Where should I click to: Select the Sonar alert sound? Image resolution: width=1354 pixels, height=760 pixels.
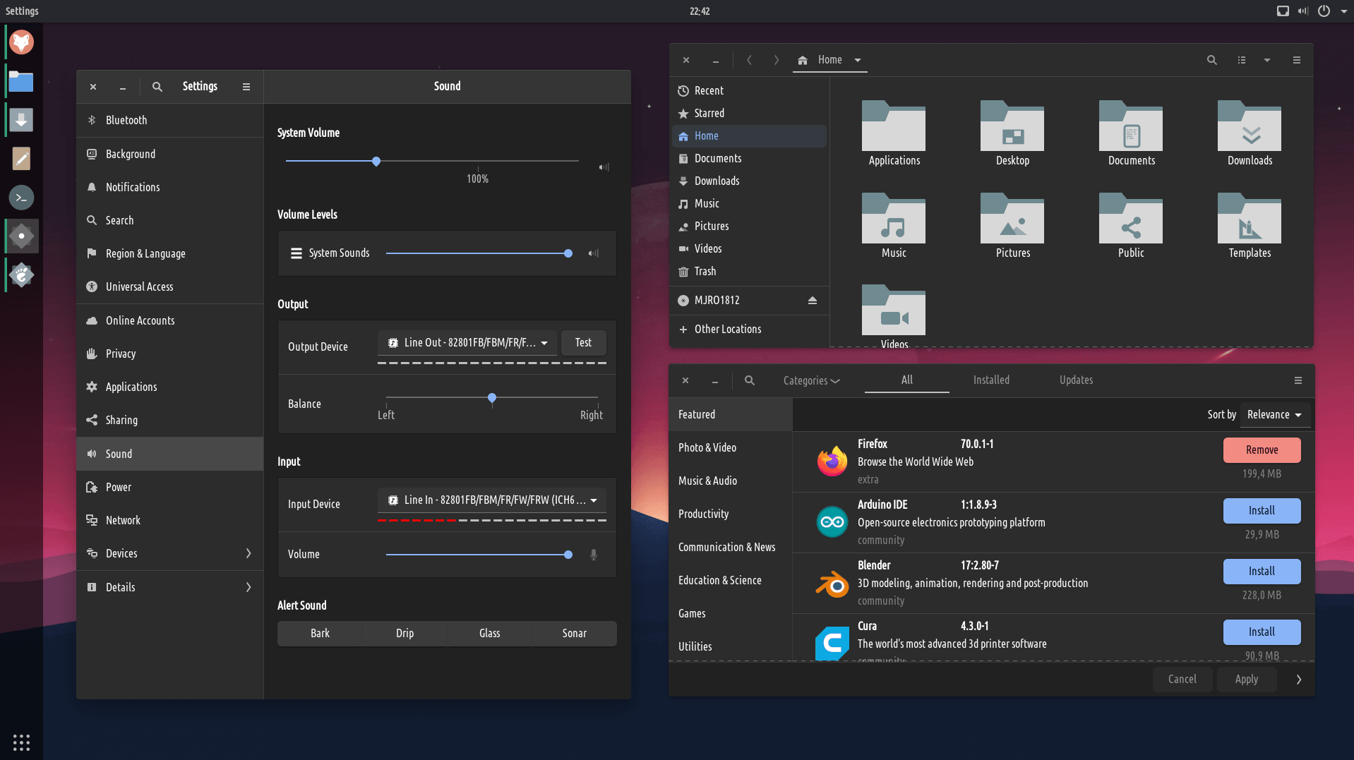pos(574,634)
